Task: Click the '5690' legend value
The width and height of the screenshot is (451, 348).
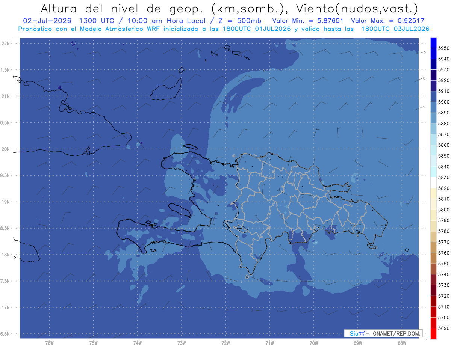Action: 443,328
